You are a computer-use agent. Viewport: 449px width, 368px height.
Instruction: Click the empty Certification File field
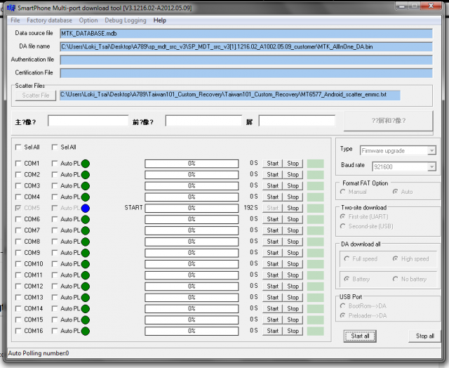click(x=246, y=73)
